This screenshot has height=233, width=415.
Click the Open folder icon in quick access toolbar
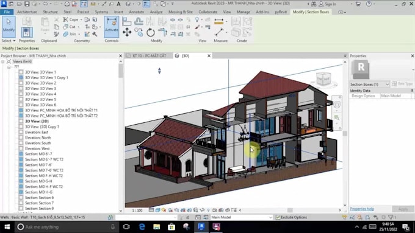point(20,4)
